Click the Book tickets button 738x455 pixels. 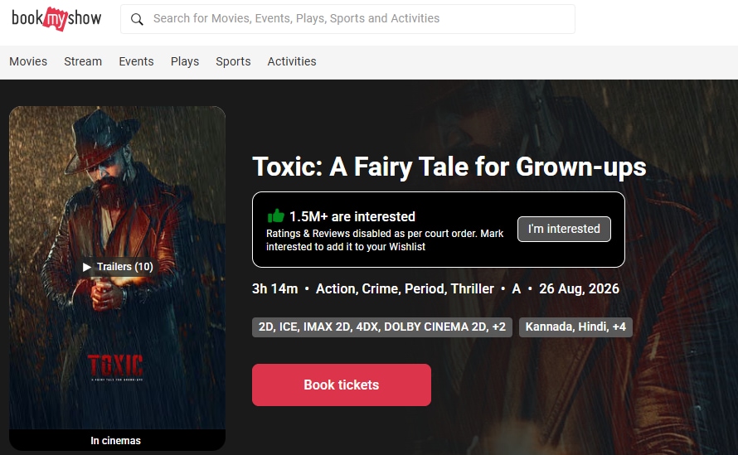pos(342,385)
